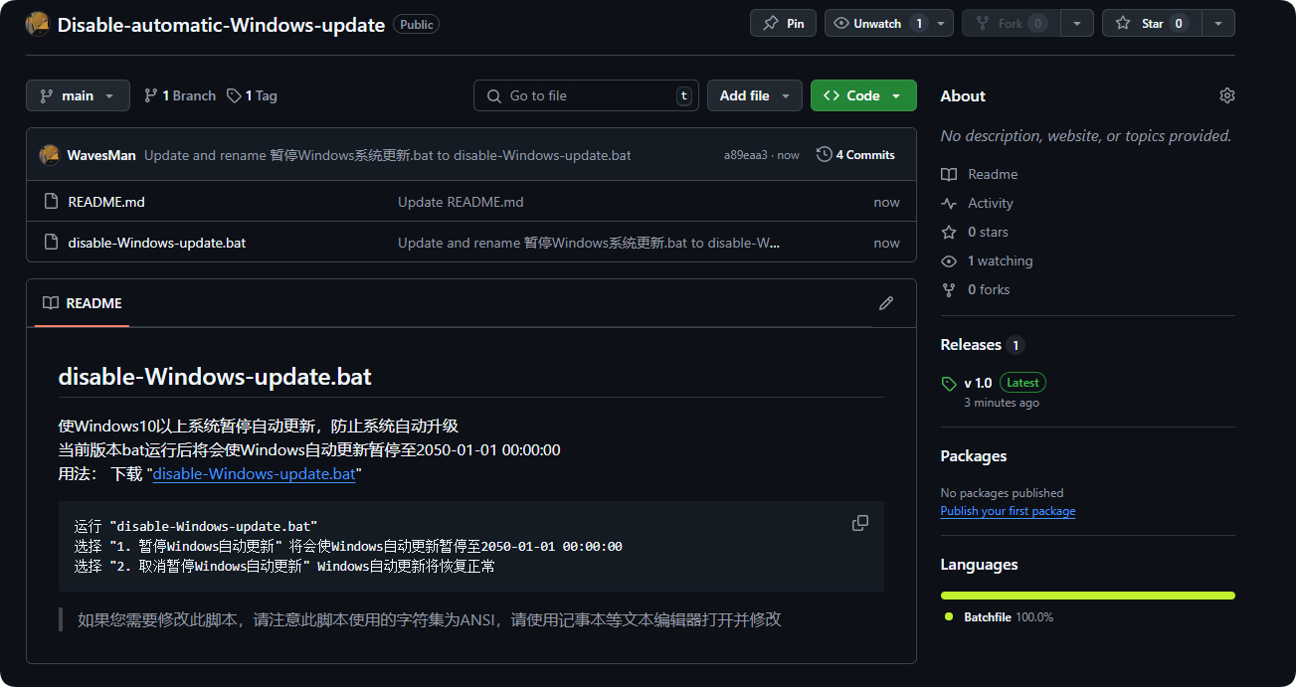View the 0 forks link

(976, 289)
